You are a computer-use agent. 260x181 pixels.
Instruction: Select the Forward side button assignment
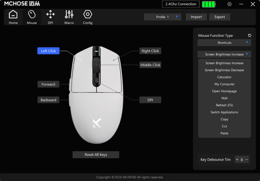click(x=48, y=84)
